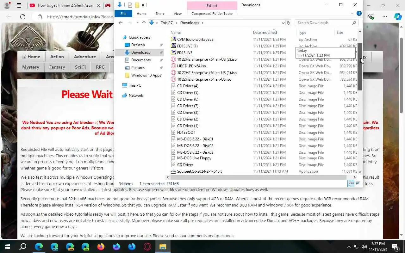Open File Explorer Help question mark
Image resolution: width=405 pixels, height=253 pixels.
(359, 13)
